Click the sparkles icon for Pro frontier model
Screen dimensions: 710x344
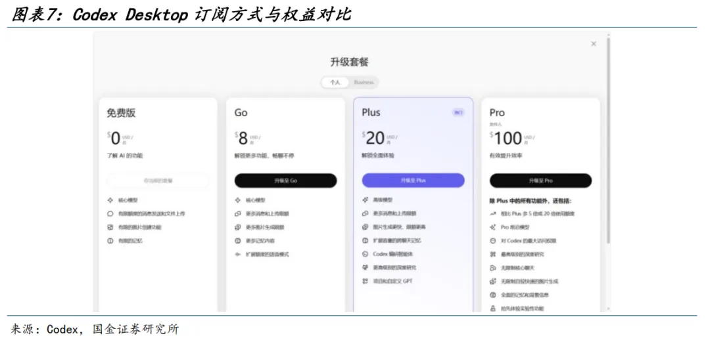pos(493,227)
